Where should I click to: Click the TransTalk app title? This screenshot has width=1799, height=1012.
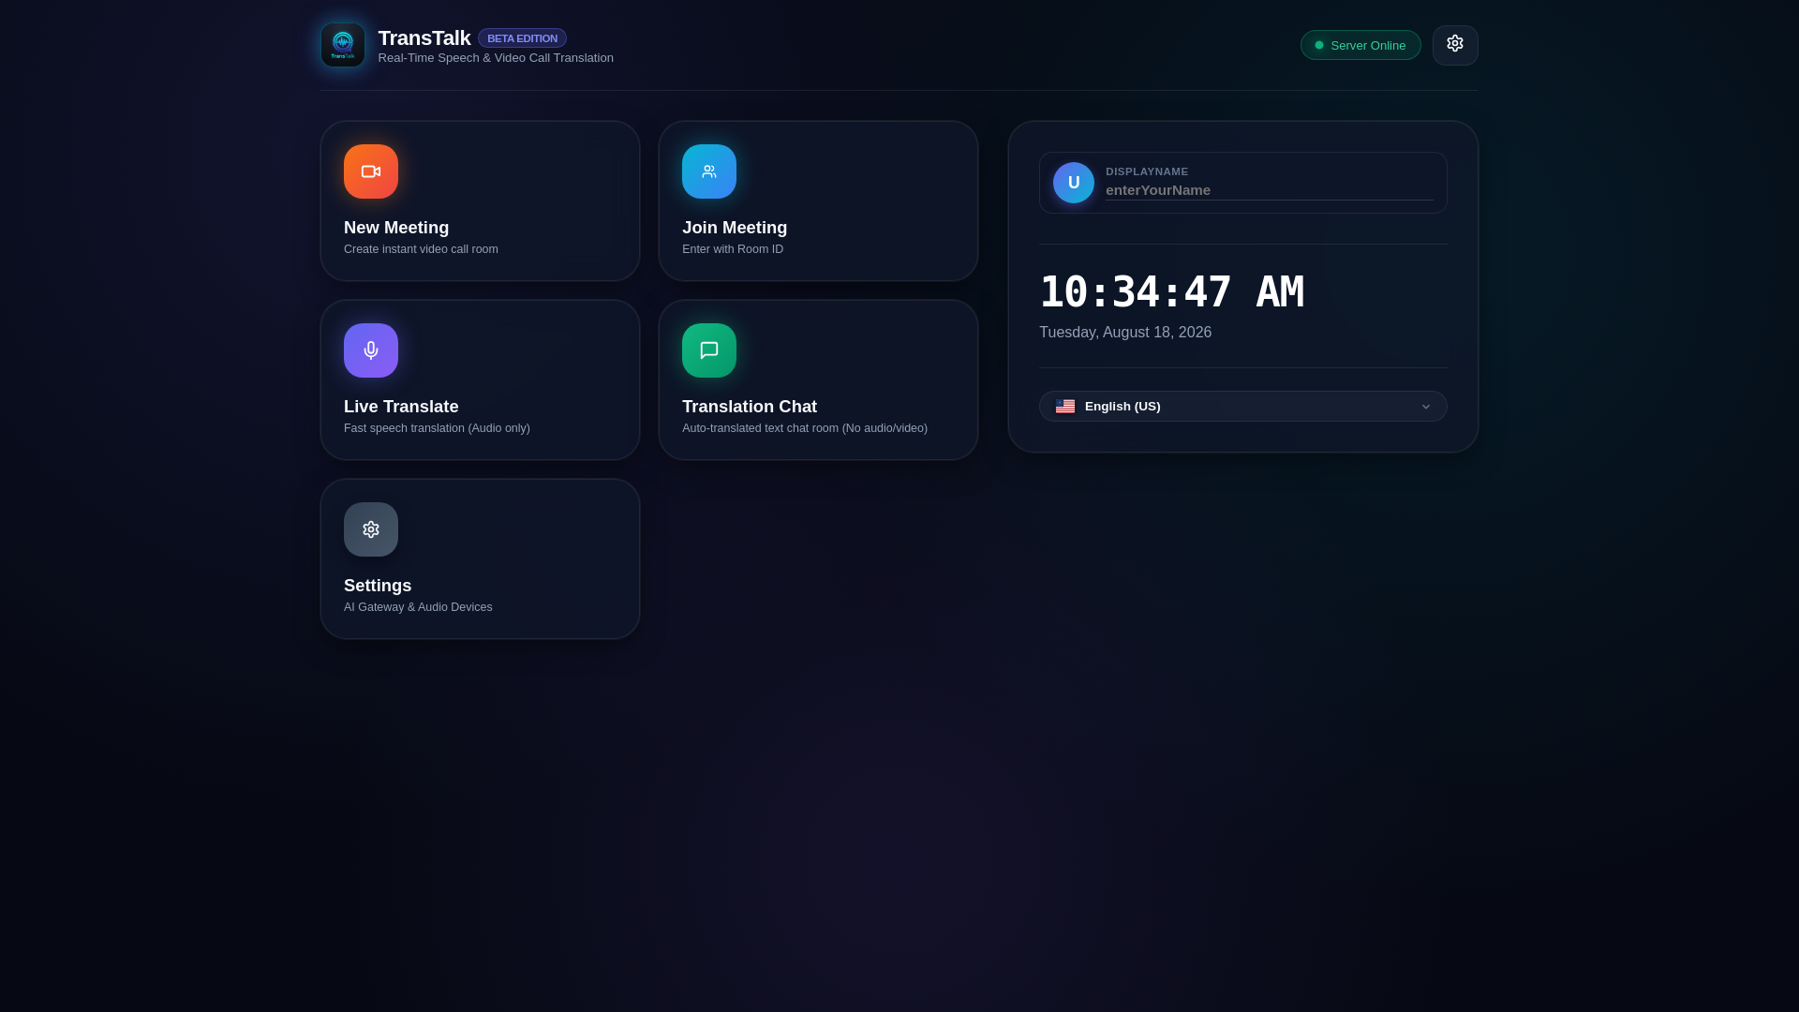[x=424, y=38]
